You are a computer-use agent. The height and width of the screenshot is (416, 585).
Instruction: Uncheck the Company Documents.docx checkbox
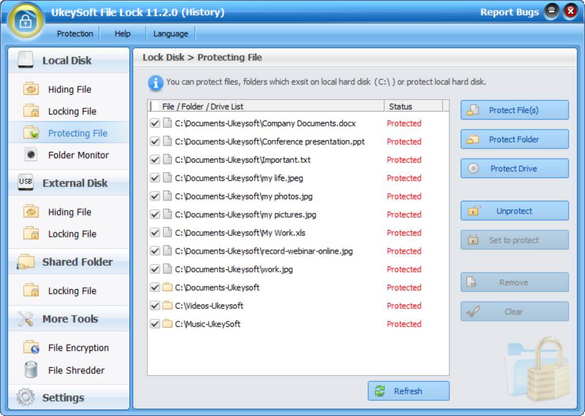155,124
